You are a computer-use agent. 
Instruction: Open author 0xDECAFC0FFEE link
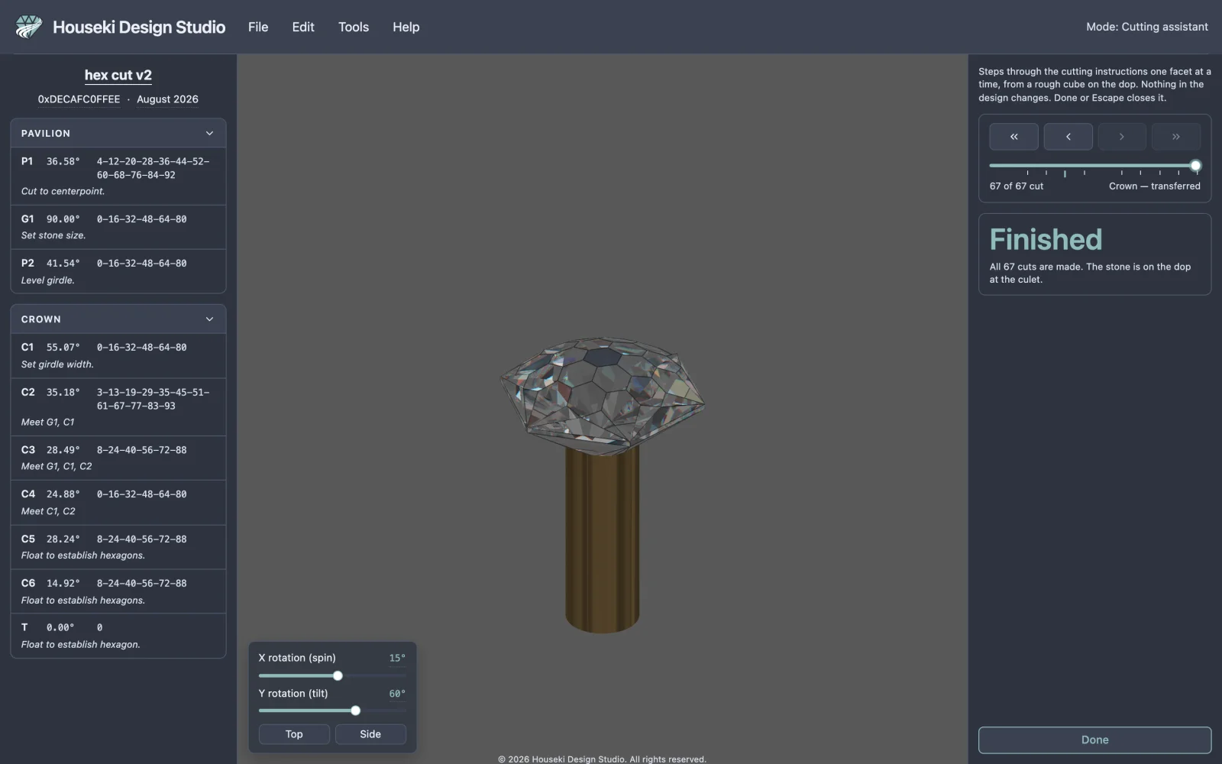tap(79, 99)
